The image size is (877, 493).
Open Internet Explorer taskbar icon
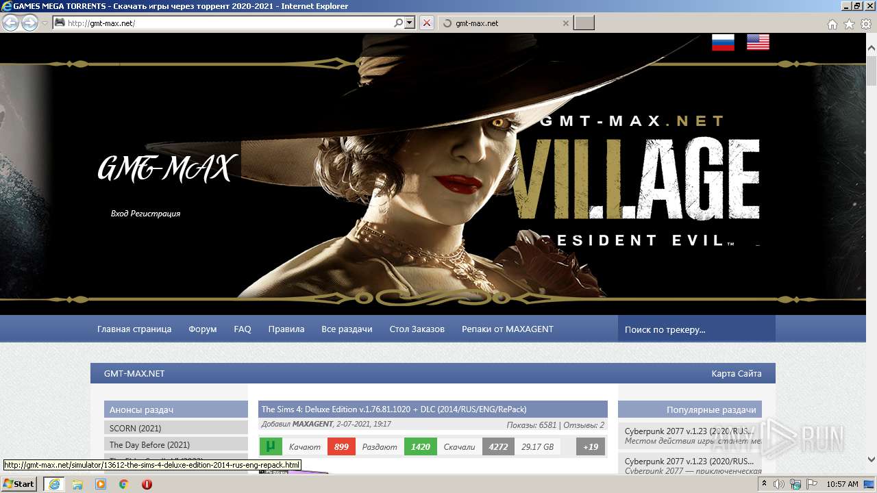point(53,484)
